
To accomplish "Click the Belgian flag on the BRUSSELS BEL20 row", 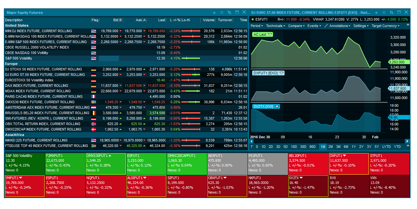I will pos(94,113).
